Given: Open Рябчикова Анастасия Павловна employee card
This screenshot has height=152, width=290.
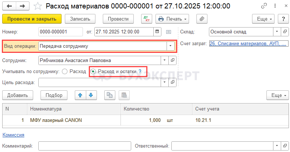Looking at the screenshot, I should coord(172,60).
